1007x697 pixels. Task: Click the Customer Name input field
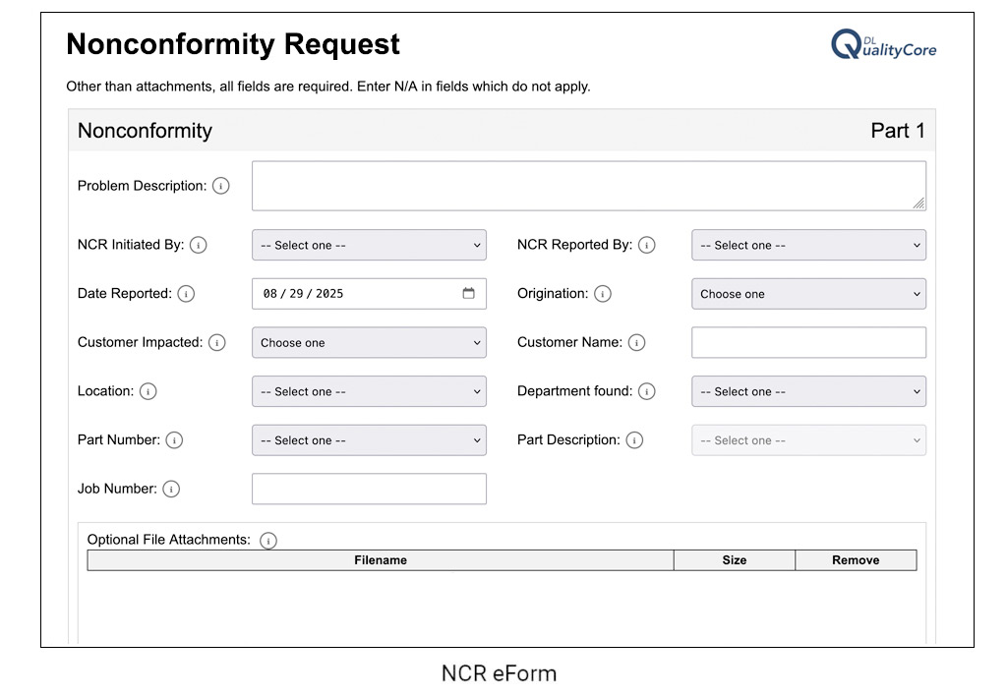coord(808,343)
